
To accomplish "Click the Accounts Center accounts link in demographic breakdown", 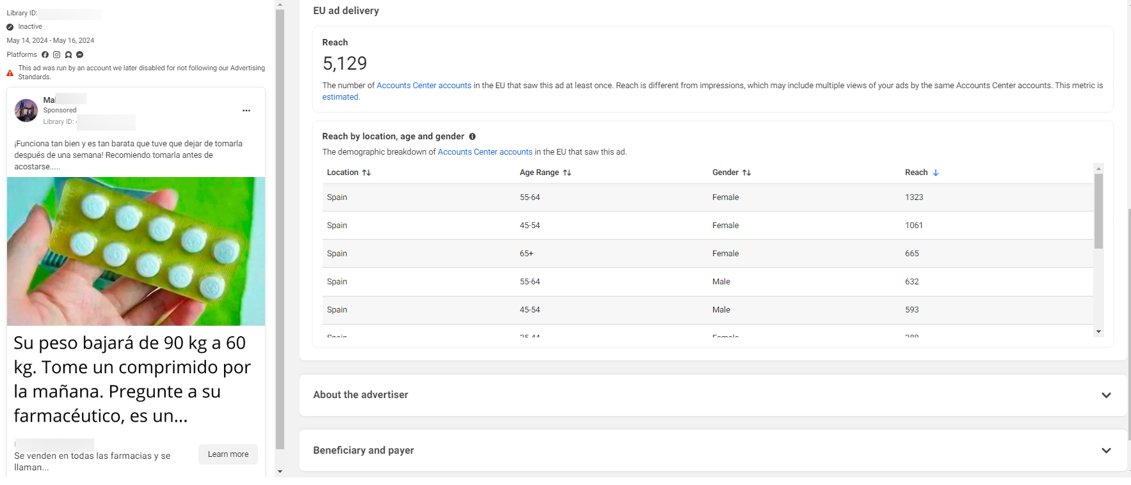I will pyautogui.click(x=485, y=152).
